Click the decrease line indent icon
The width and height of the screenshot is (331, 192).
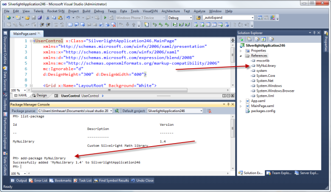tap(42, 25)
